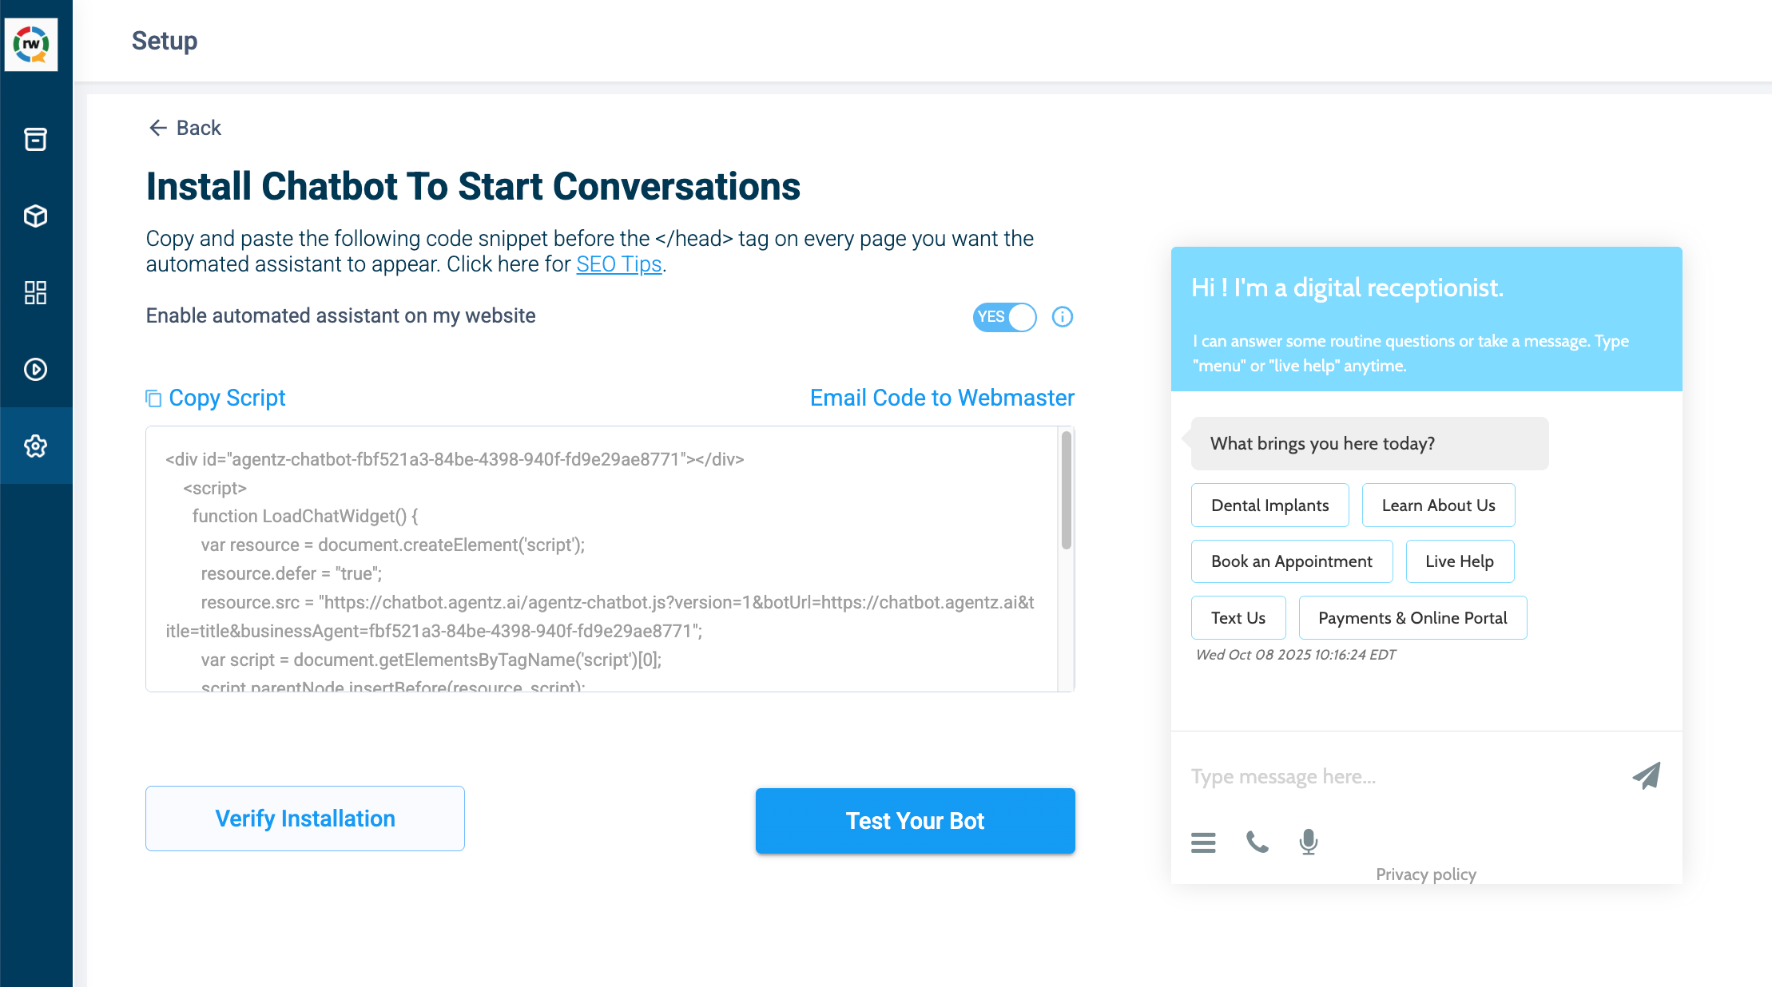1772x987 pixels.
Task: Choose the Book an Appointment chat option
Action: coord(1291,561)
